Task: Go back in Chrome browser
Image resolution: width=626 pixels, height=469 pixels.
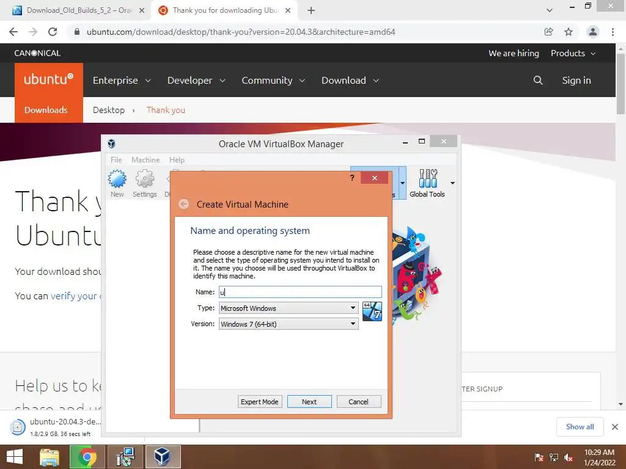Action: [13, 32]
